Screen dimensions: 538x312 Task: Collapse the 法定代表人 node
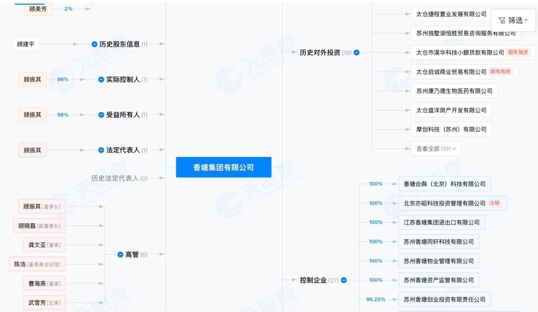pos(101,150)
